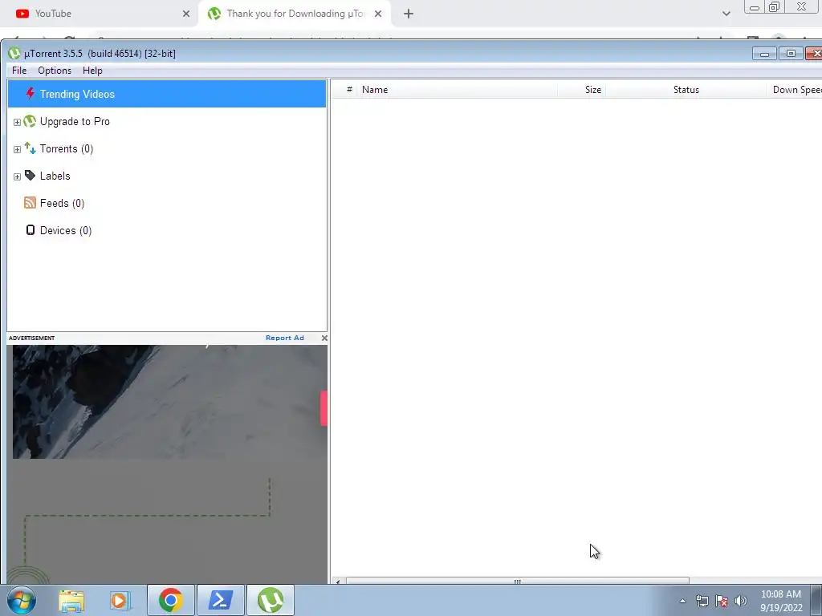Open the File menu
This screenshot has width=822, height=616.
19,71
